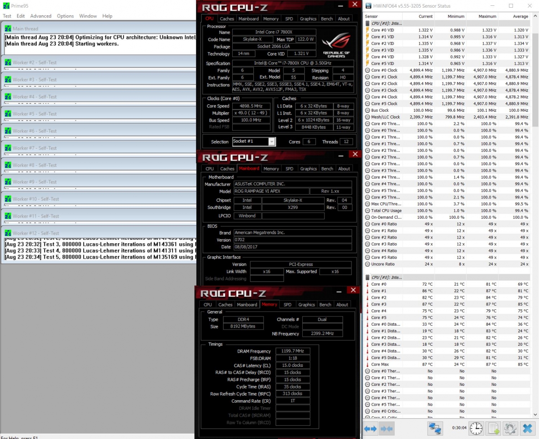The height and width of the screenshot is (439, 539).
Task: Open the Advanced menu in Prime95
Action: tap(41, 16)
